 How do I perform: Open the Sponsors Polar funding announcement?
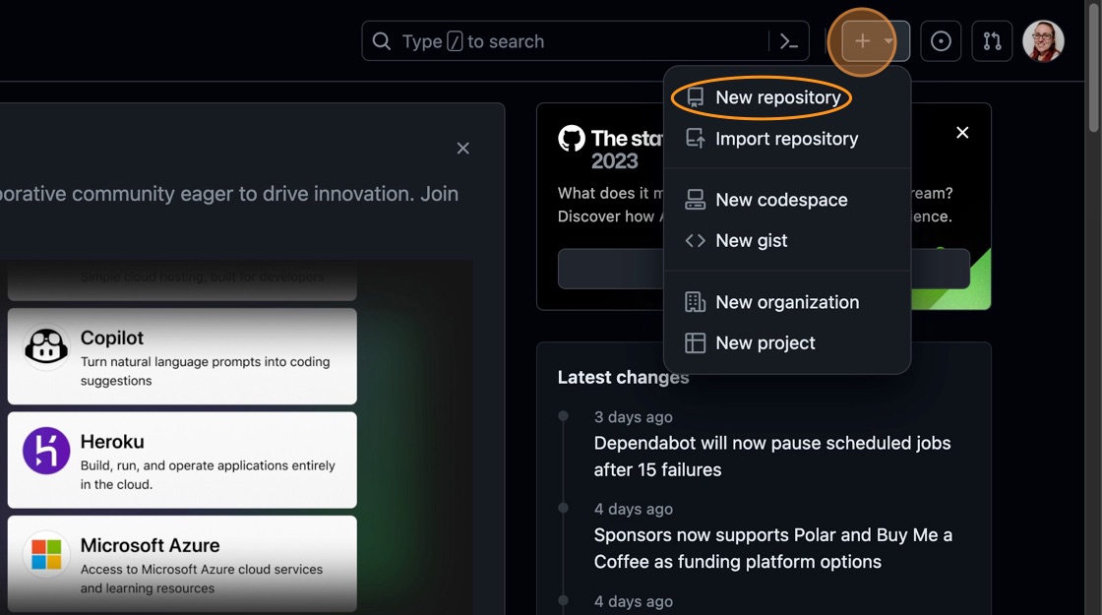772,548
